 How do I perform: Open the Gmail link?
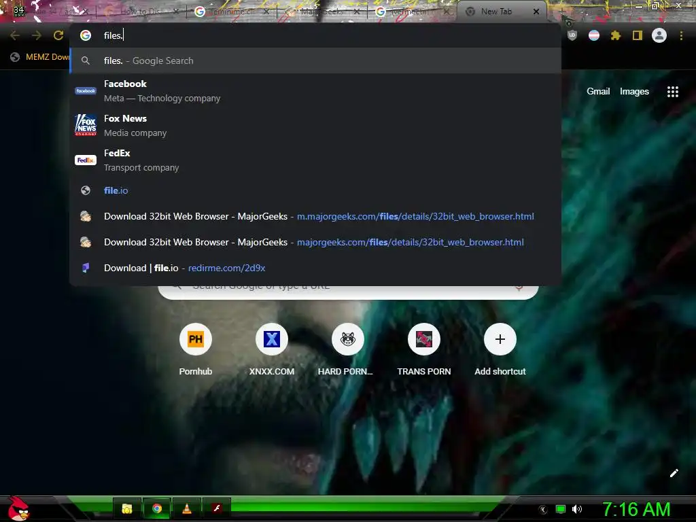coord(598,92)
